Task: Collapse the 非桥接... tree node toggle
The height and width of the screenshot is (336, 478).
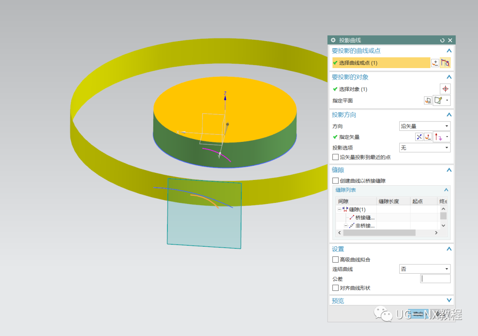Action: (x=346, y=226)
